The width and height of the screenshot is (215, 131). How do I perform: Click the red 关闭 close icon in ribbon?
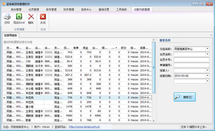(43, 16)
